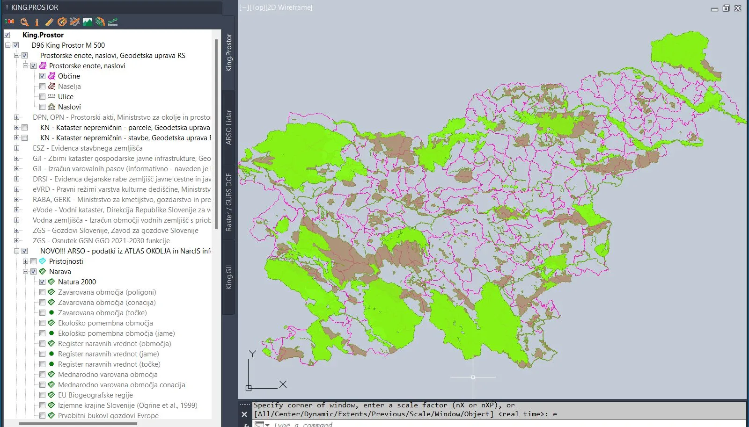
Task: Click the green mountain terrain icon
Action: (88, 22)
